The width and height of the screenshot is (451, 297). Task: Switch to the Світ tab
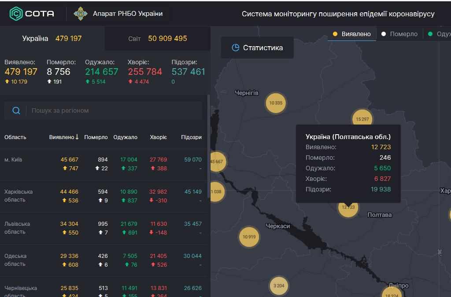(157, 38)
